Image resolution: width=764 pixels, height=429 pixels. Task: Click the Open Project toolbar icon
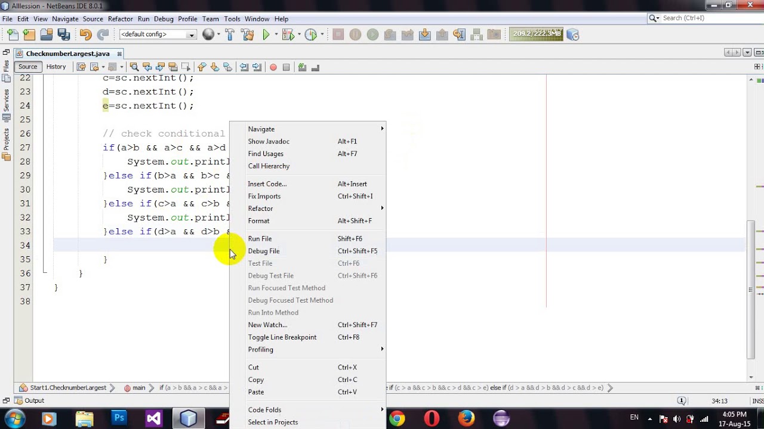click(46, 35)
